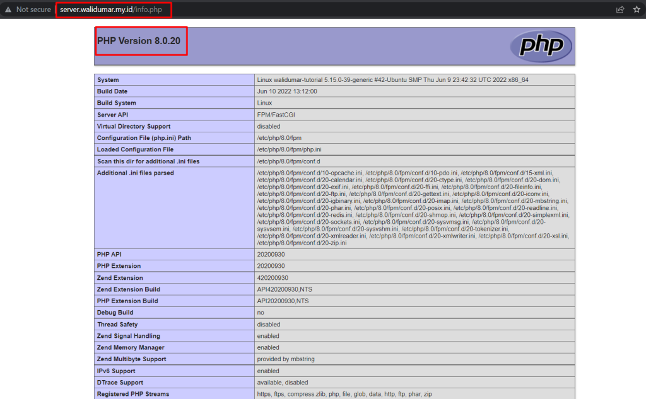646x399 pixels.
Task: Click the 'provided by mbstring' value
Action: pos(286,359)
